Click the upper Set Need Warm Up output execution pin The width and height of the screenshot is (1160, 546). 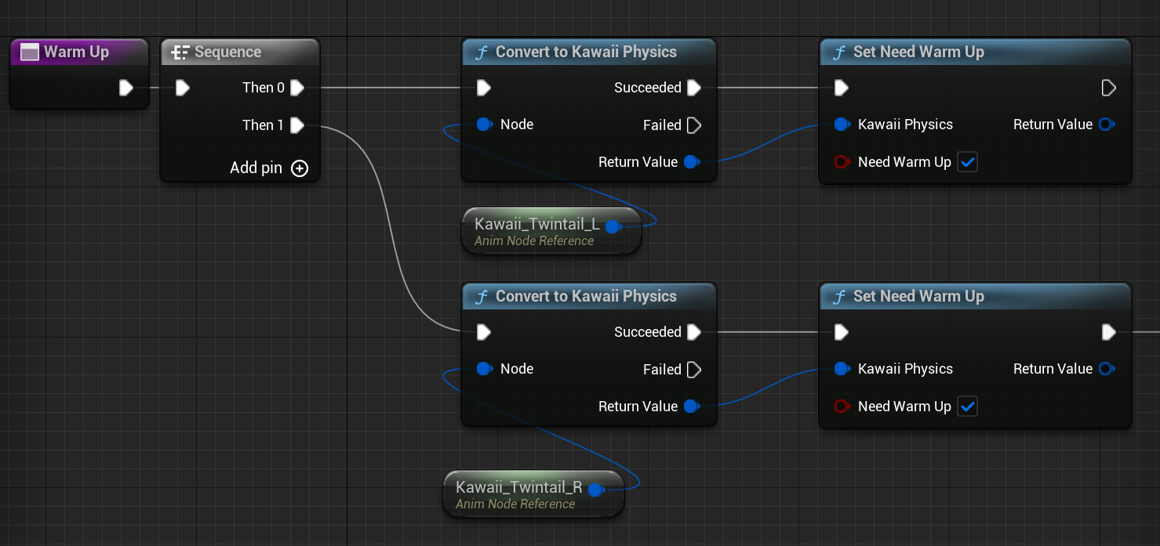click(x=1108, y=88)
